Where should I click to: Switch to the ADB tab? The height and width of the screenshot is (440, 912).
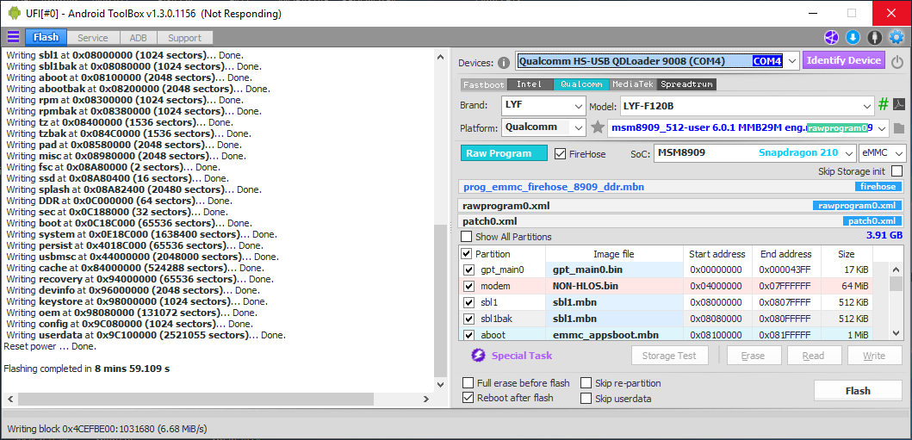coord(138,38)
